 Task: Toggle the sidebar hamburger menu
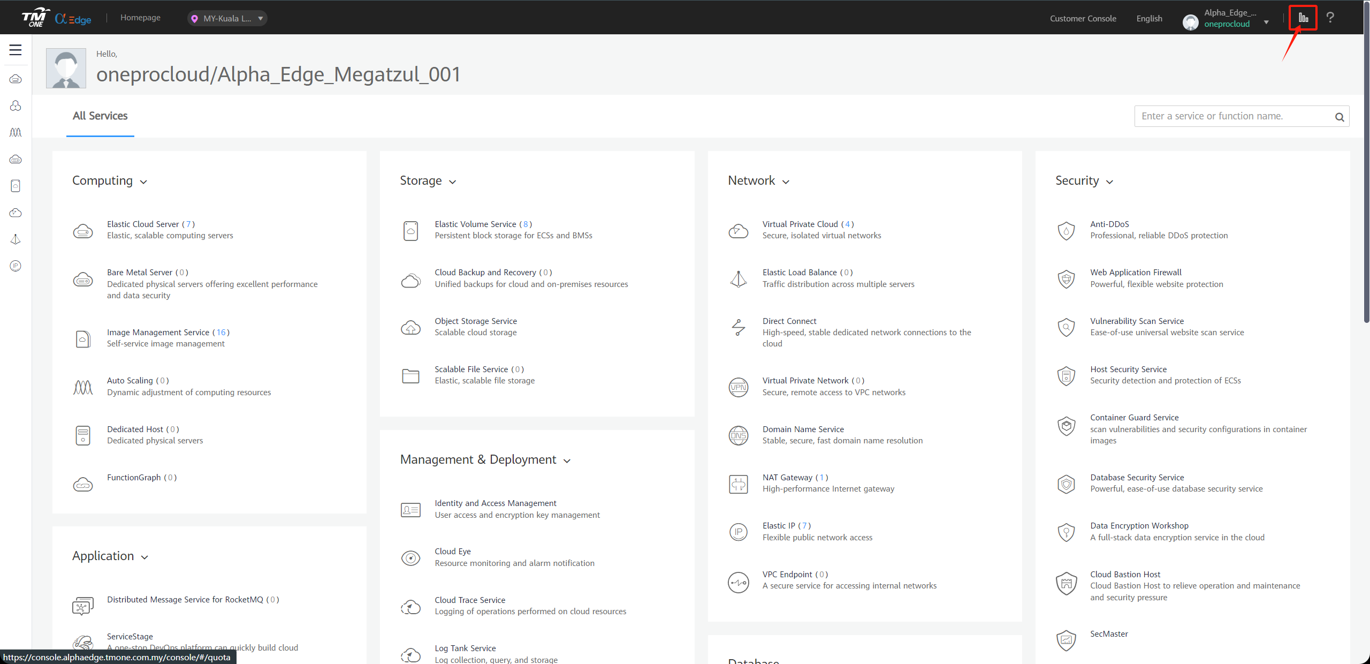click(17, 50)
